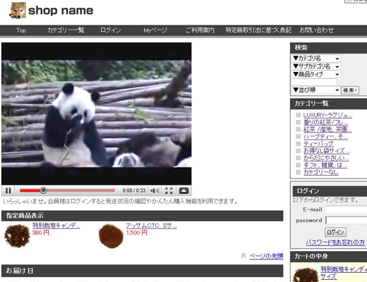Open お問い合わせ in navigation bar

316,30
